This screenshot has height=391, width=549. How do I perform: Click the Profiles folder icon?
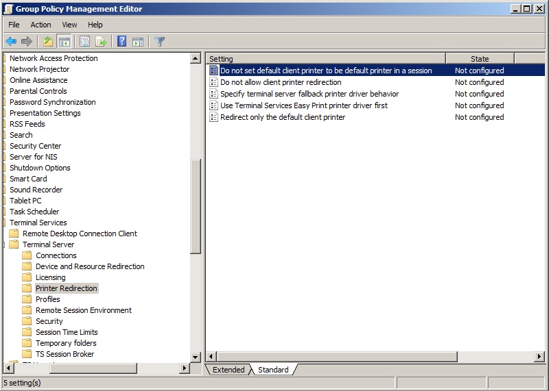(27, 299)
